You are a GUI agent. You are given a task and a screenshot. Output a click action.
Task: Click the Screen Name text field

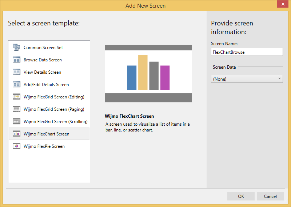247,52
